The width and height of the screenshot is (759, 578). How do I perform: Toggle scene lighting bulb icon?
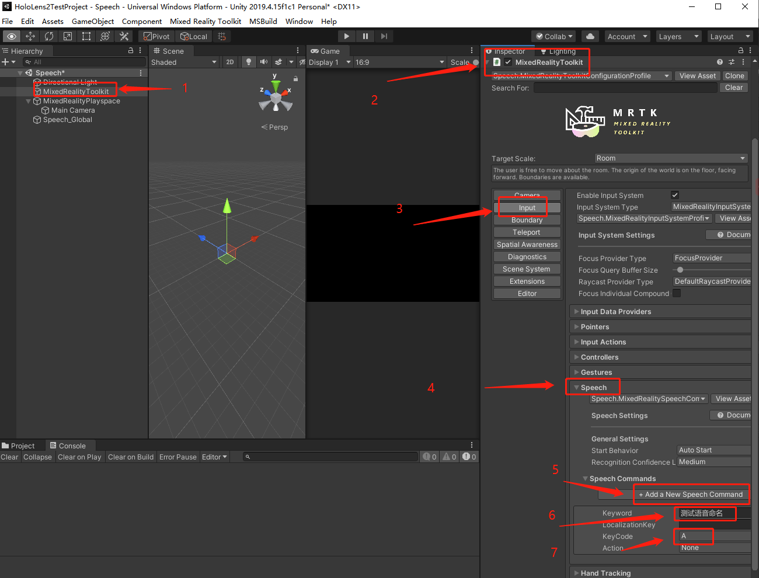point(248,62)
